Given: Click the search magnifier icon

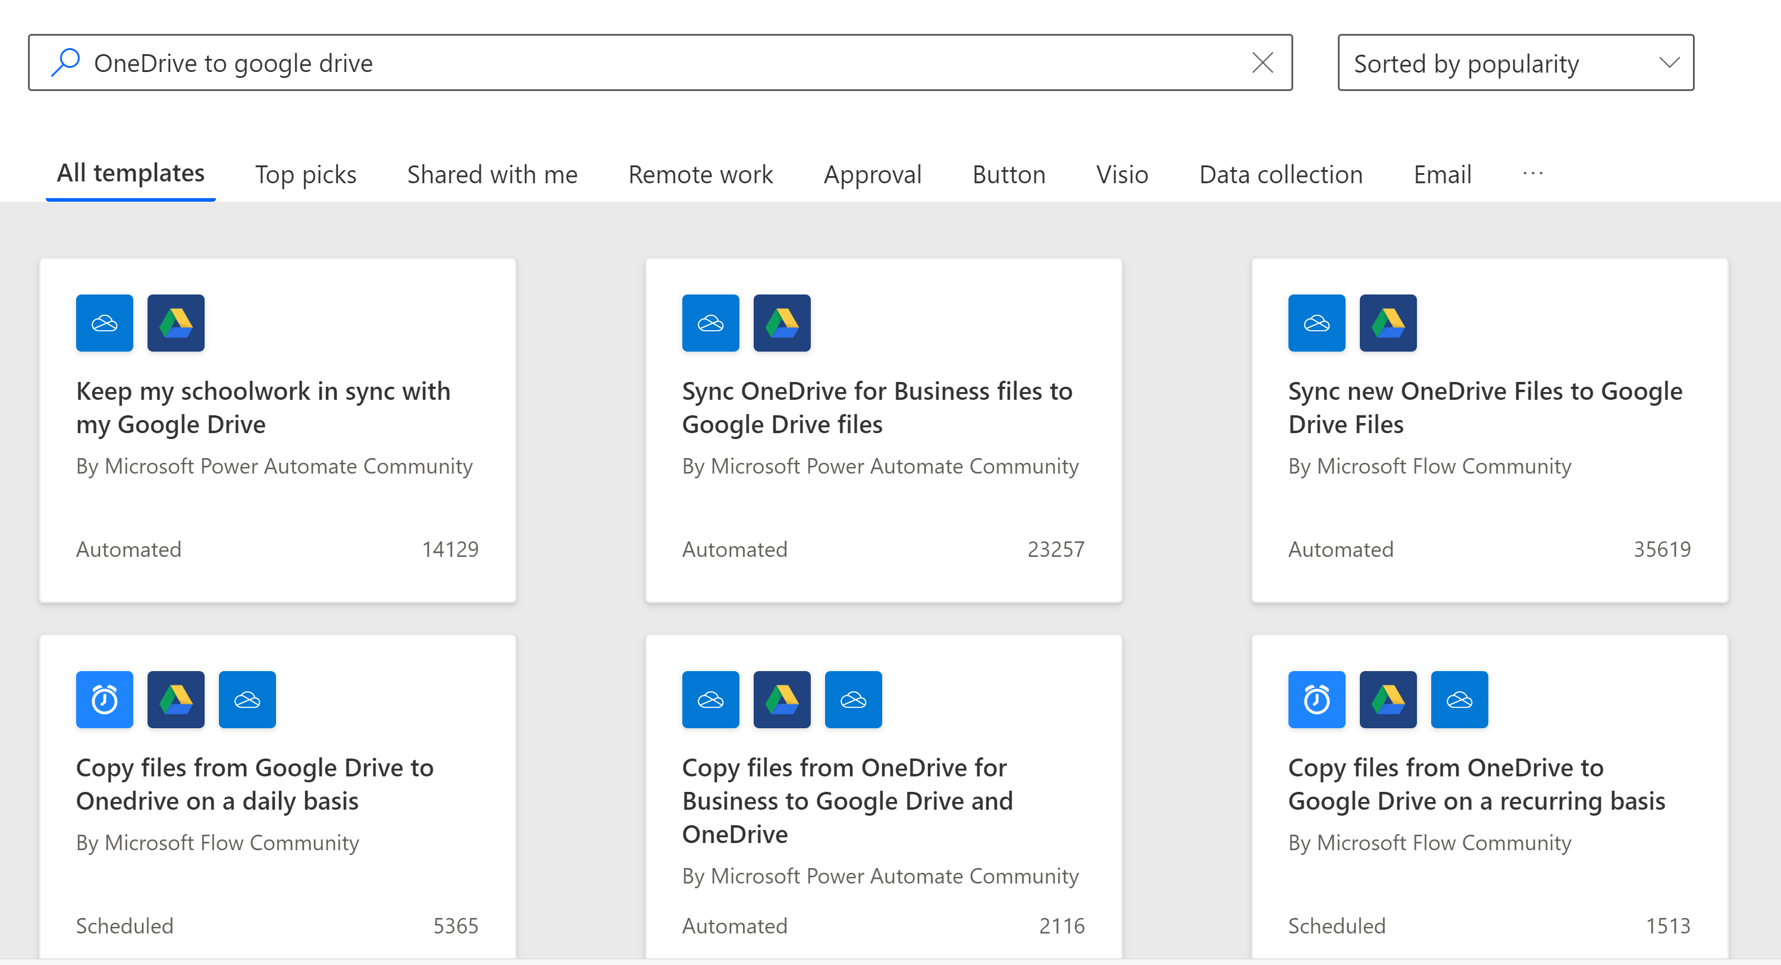Looking at the screenshot, I should point(65,62).
